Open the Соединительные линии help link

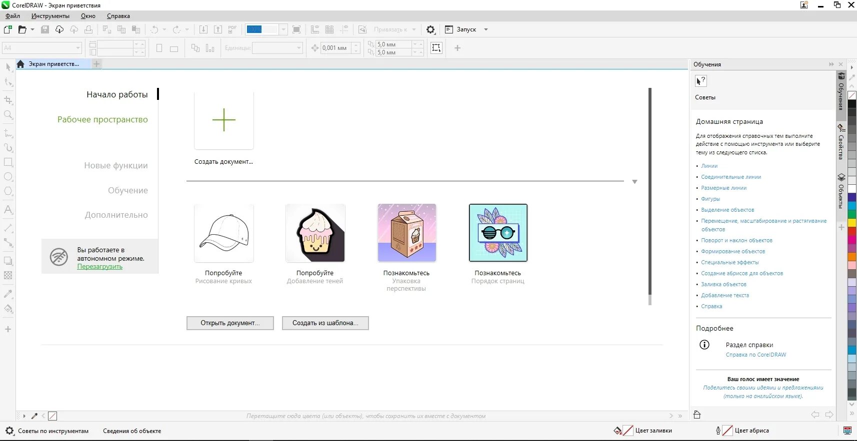[731, 177]
